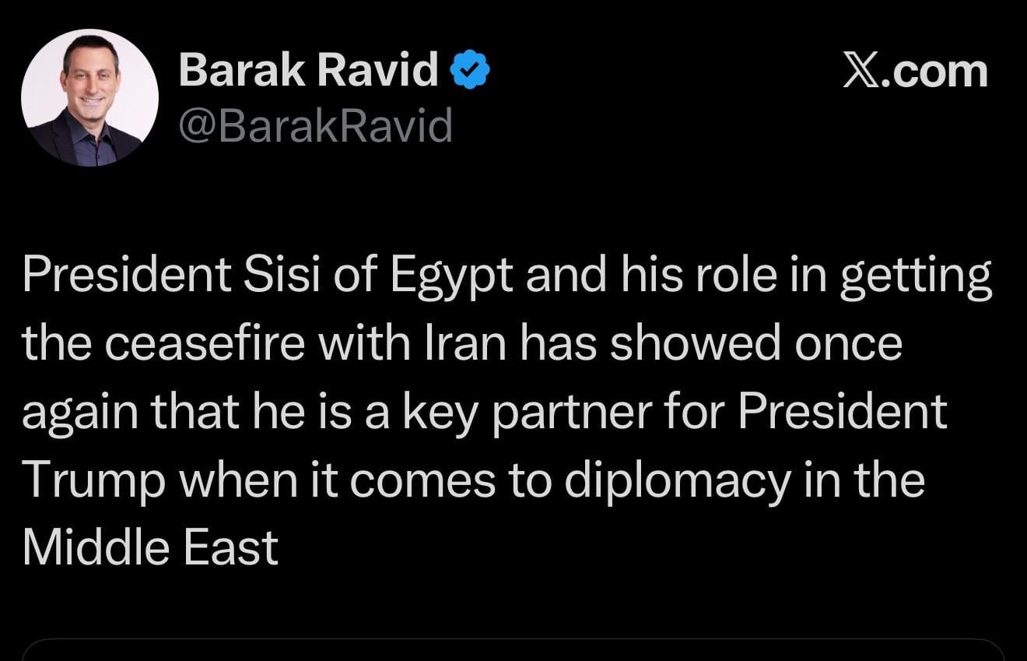The width and height of the screenshot is (1027, 661).
Task: Click the blue verified checkmark badge
Action: (x=471, y=72)
